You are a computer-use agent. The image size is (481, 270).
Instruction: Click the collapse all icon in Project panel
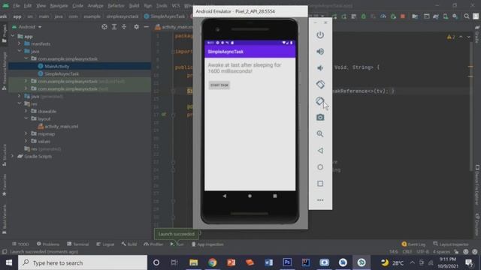pyautogui.click(x=124, y=27)
